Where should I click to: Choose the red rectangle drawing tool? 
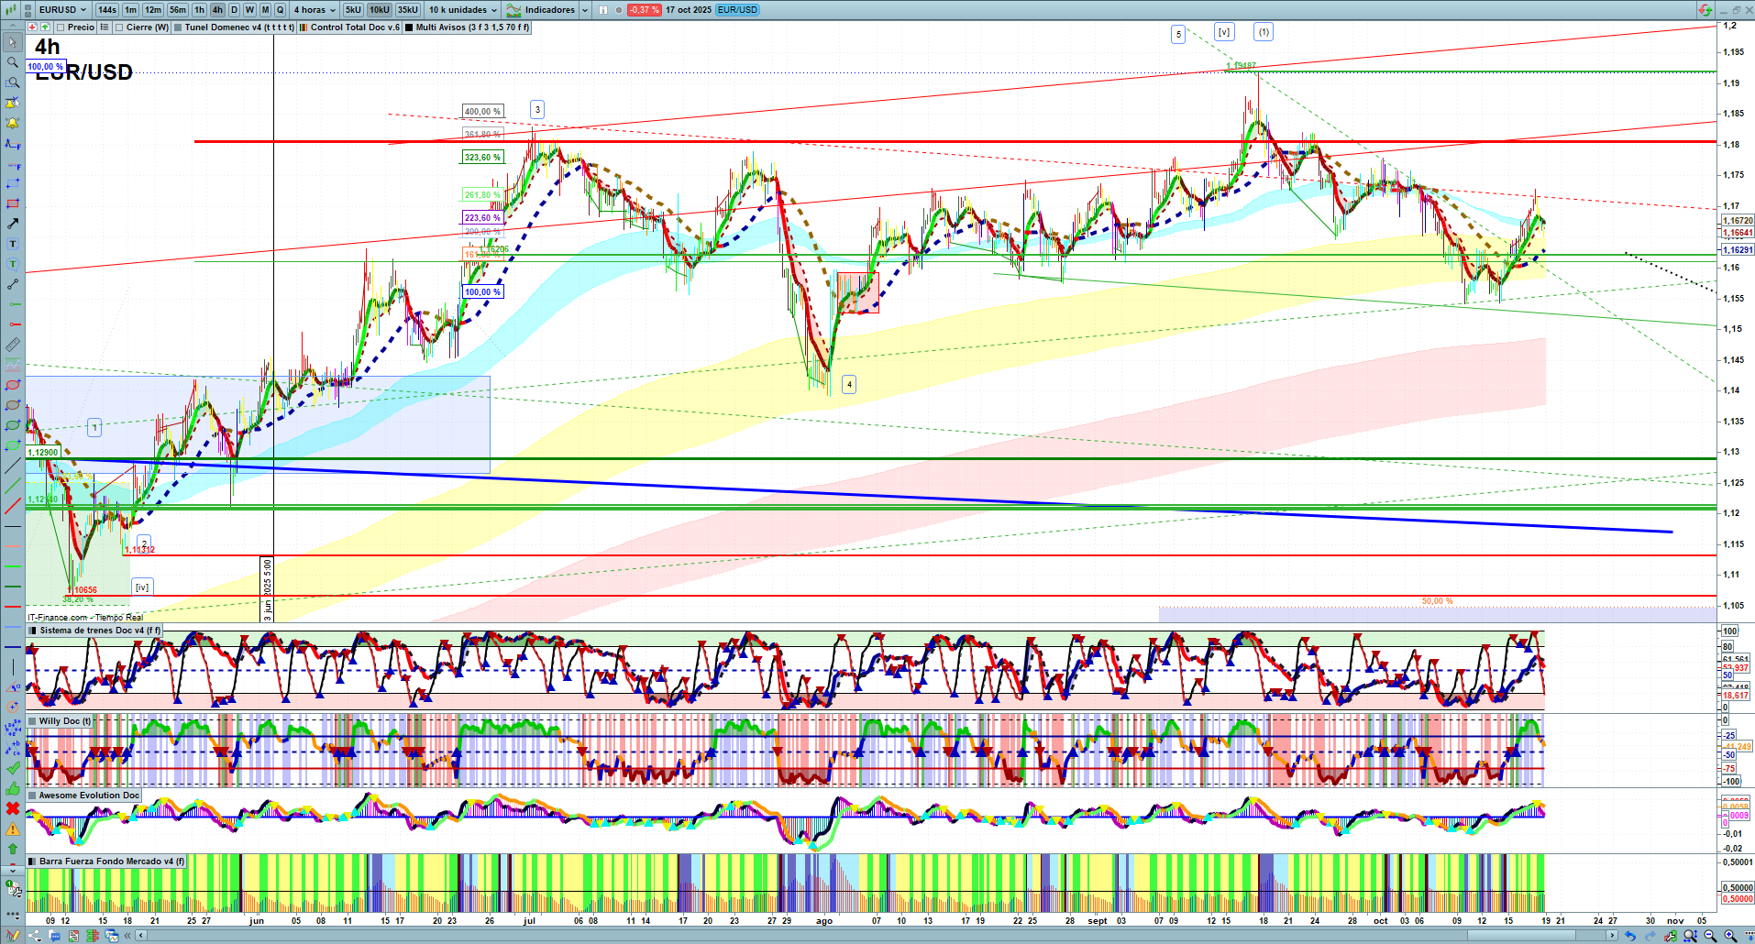click(x=13, y=203)
